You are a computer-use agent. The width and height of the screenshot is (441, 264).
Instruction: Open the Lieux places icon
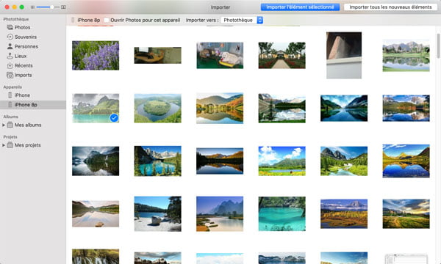click(10, 56)
